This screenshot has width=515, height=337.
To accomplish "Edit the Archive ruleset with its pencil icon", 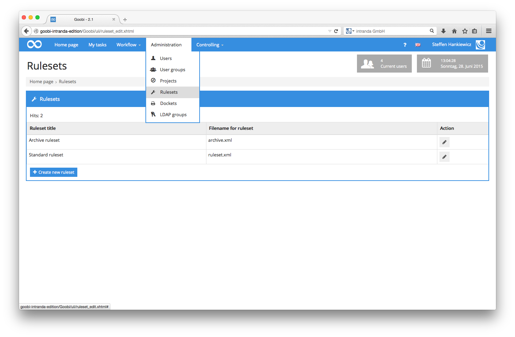I will (x=444, y=142).
